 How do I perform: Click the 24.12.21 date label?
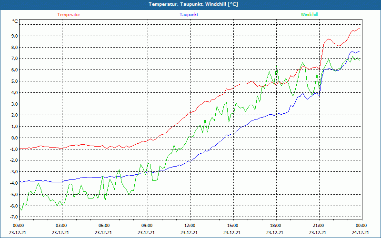click(x=361, y=232)
